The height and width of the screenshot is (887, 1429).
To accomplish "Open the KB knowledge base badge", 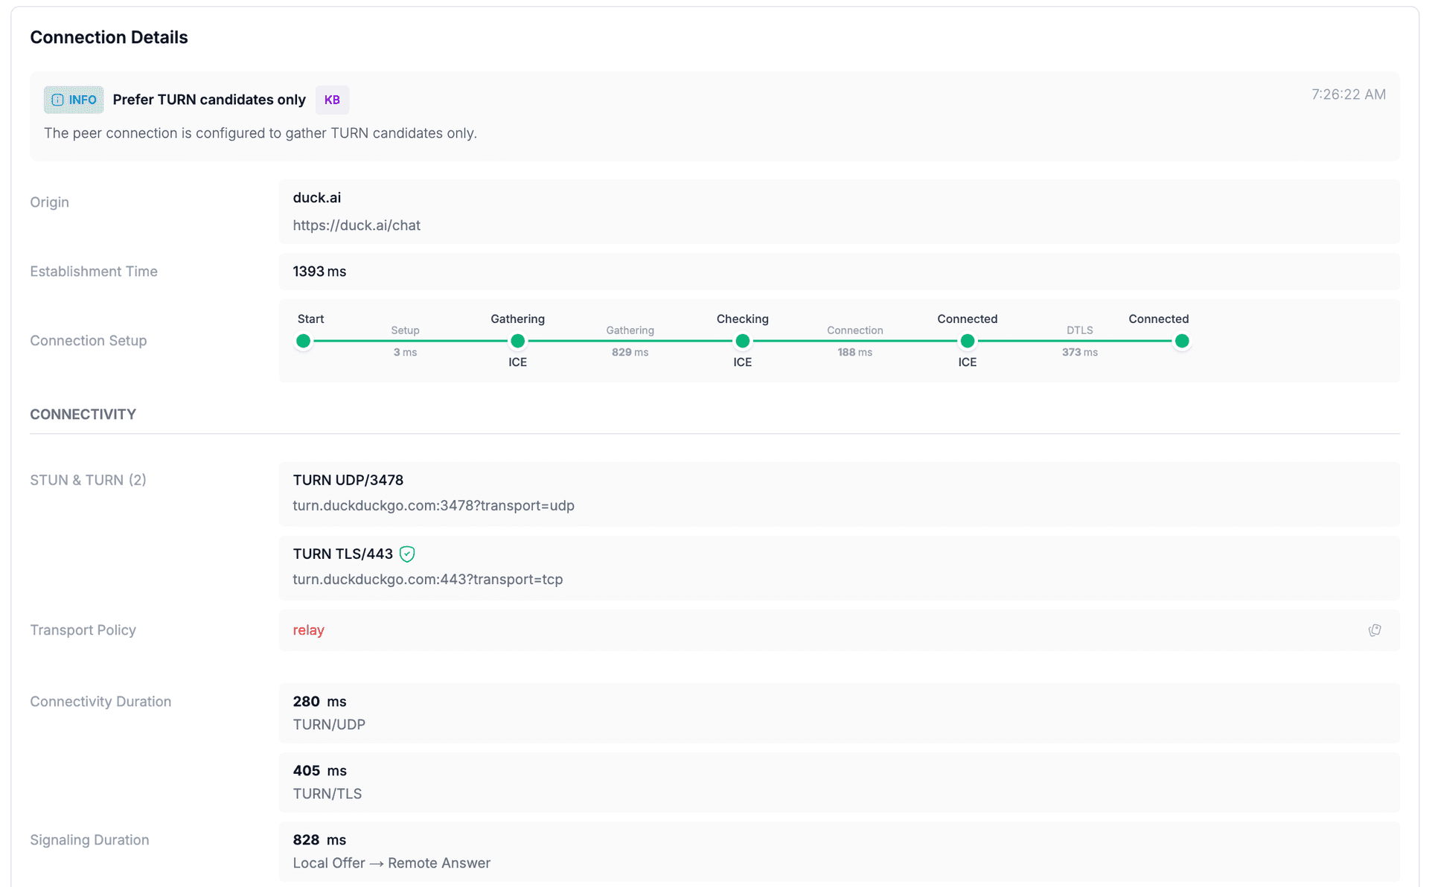I will tap(332, 100).
